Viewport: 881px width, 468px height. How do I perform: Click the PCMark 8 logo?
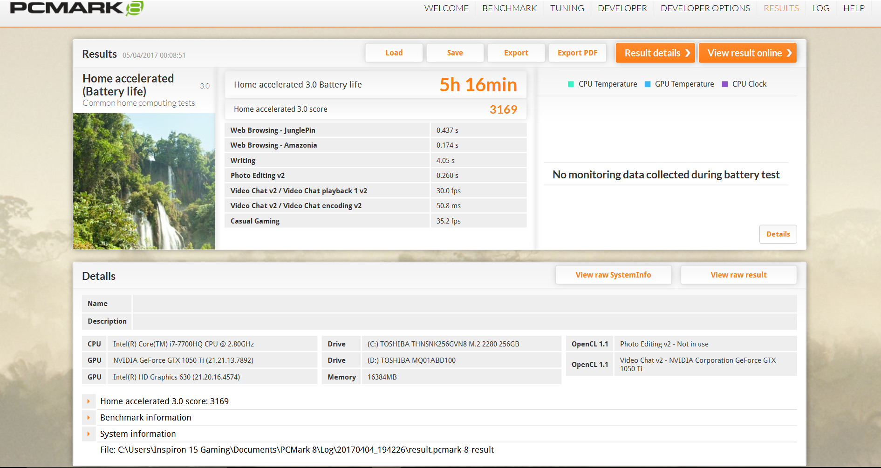[x=77, y=8]
